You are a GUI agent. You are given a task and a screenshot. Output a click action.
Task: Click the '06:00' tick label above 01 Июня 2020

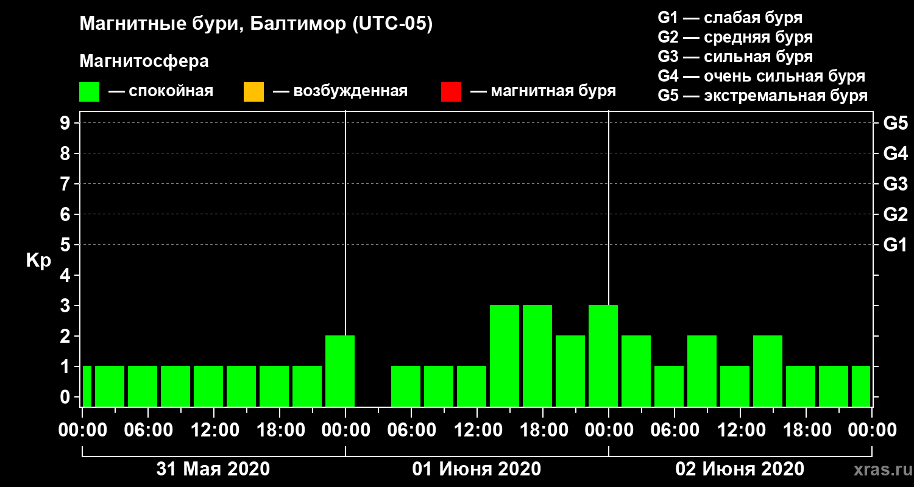tap(411, 430)
